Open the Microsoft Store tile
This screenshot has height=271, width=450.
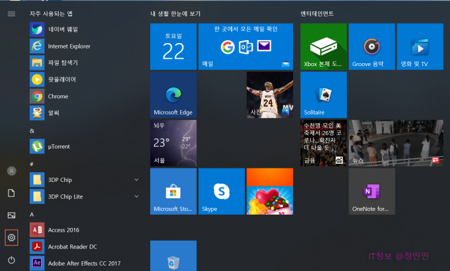click(173, 192)
